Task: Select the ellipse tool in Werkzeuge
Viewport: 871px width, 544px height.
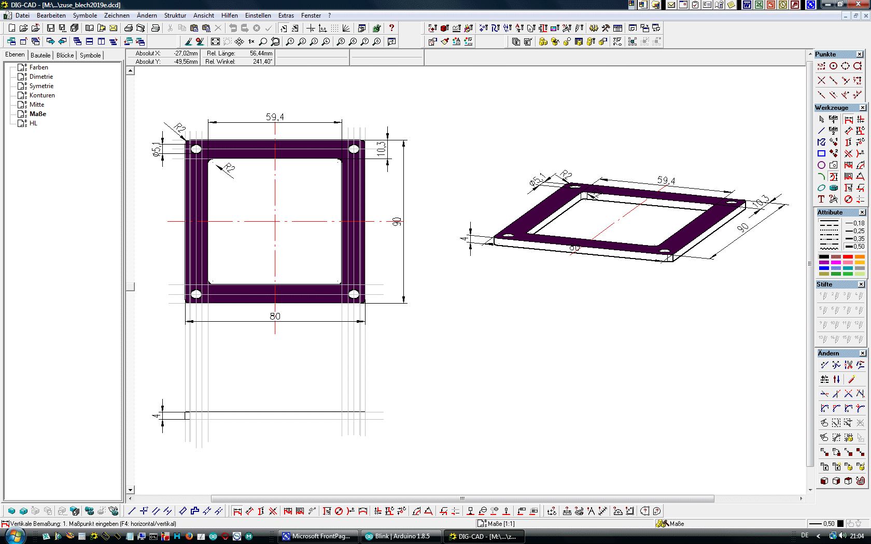Action: click(821, 188)
